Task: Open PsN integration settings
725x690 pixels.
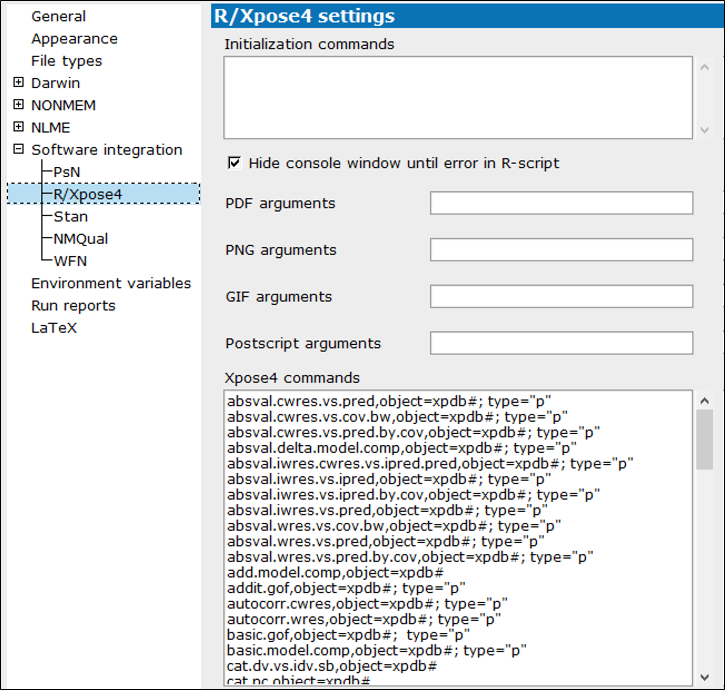Action: coord(67,172)
